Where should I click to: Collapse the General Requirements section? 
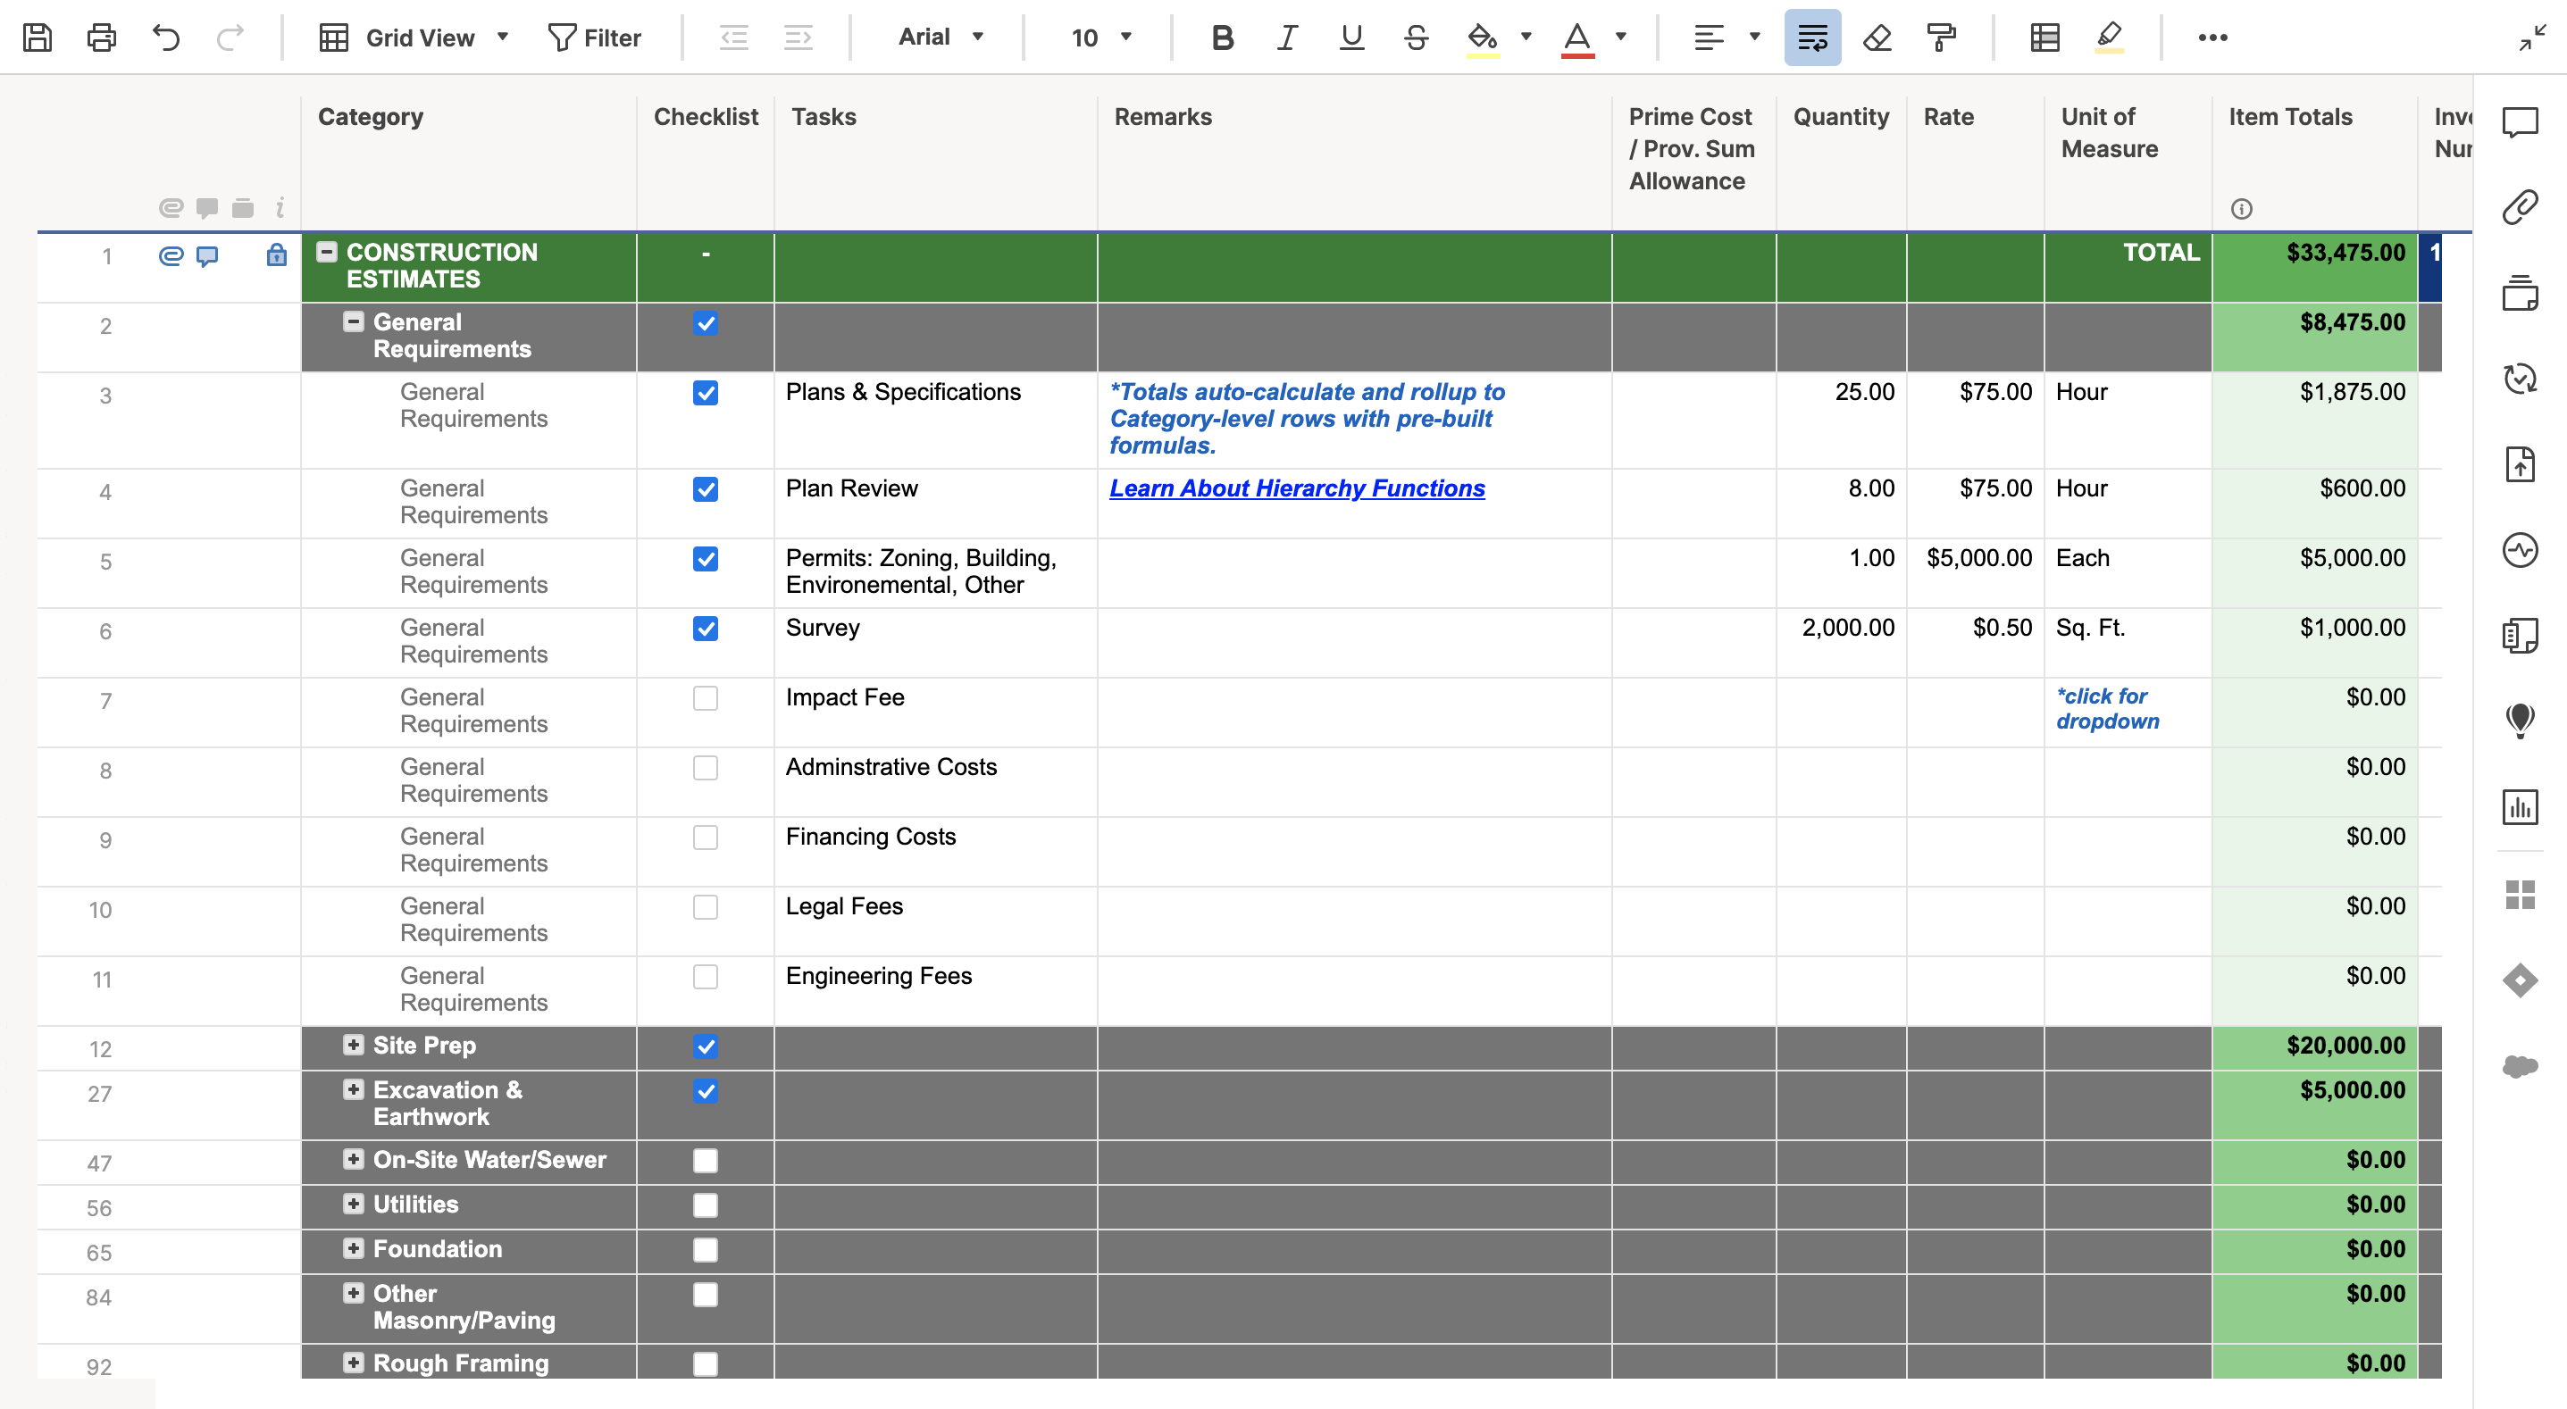tap(353, 321)
